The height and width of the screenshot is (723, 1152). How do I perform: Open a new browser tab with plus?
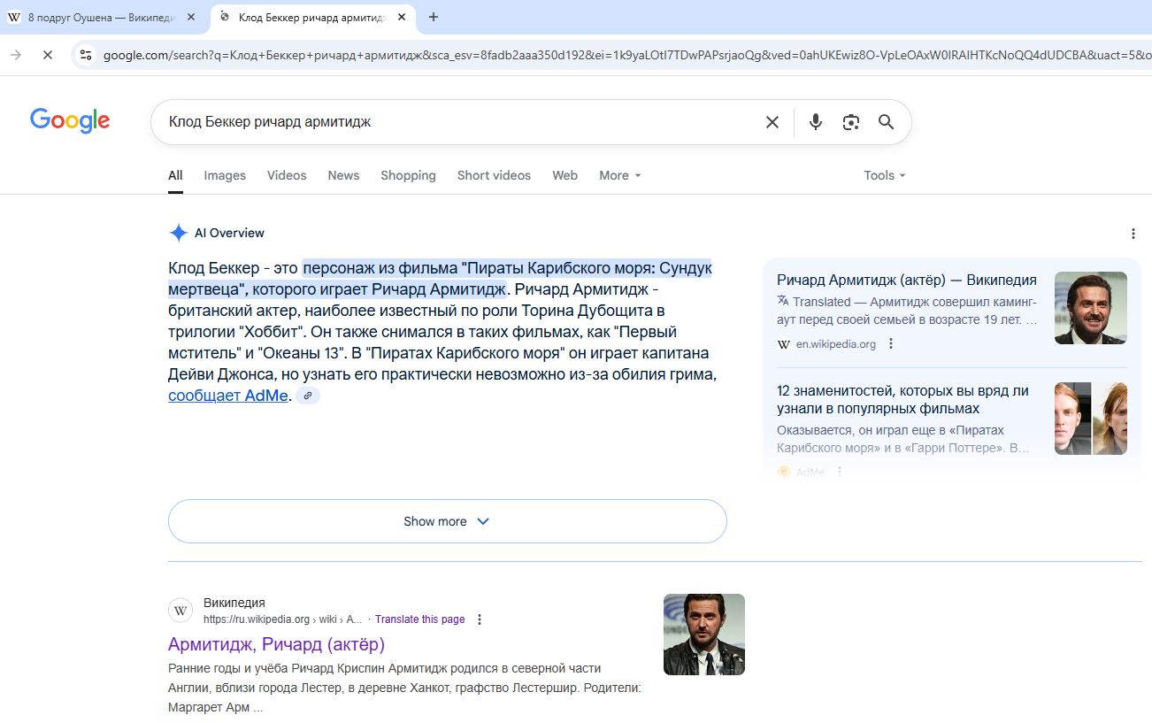pyautogui.click(x=433, y=17)
